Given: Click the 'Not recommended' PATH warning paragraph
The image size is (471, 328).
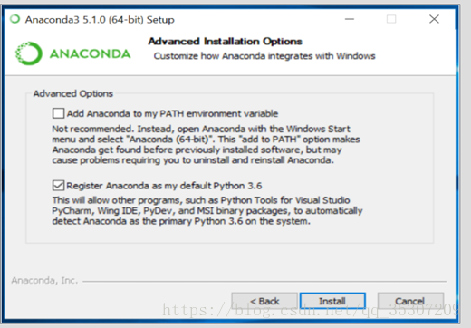Looking at the screenshot, I should coord(206,144).
